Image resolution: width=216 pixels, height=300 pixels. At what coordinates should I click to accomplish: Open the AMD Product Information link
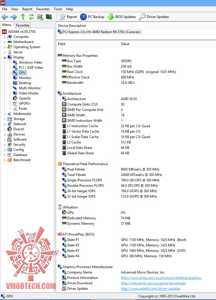(x=161, y=278)
